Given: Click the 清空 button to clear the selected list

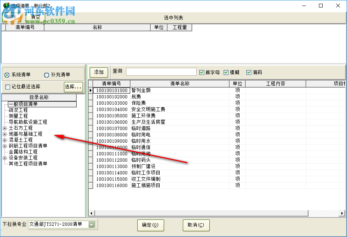Looking at the screenshot, I should [x=36, y=17].
